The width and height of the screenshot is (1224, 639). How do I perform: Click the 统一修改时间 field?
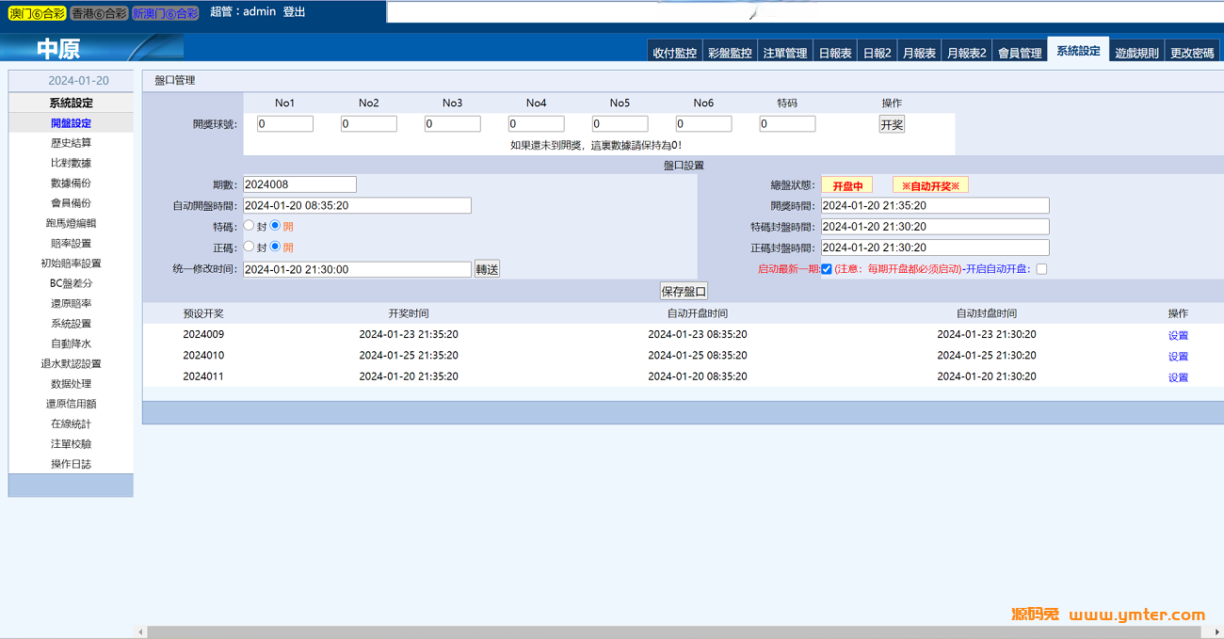pos(358,269)
